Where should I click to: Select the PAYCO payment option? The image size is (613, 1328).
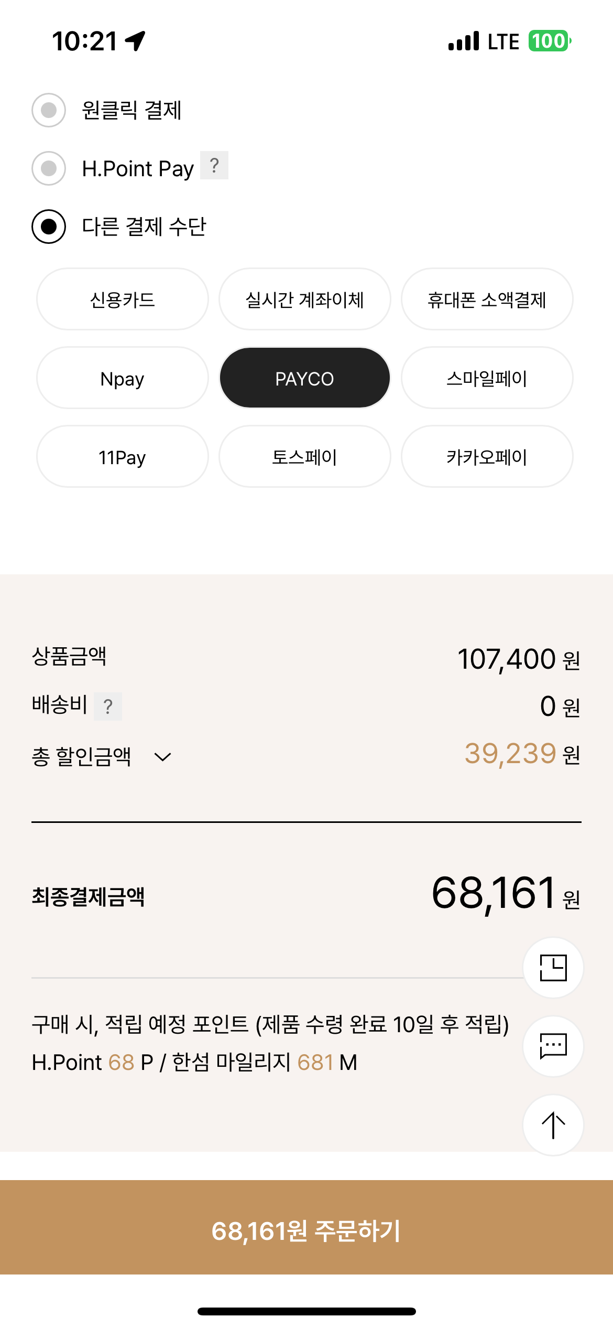click(x=305, y=378)
